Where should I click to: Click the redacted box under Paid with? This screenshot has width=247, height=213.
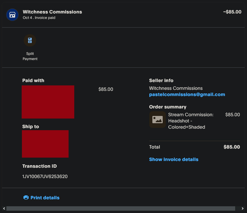click(x=48, y=102)
